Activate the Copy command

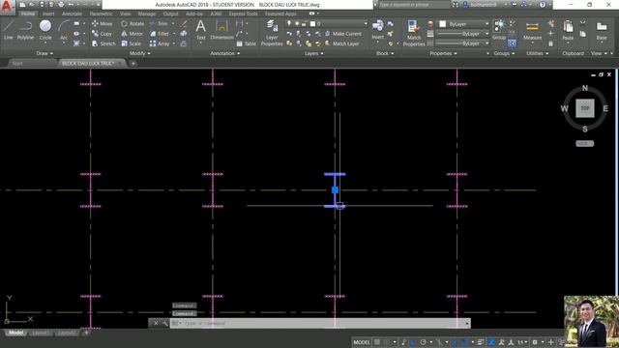click(102, 34)
